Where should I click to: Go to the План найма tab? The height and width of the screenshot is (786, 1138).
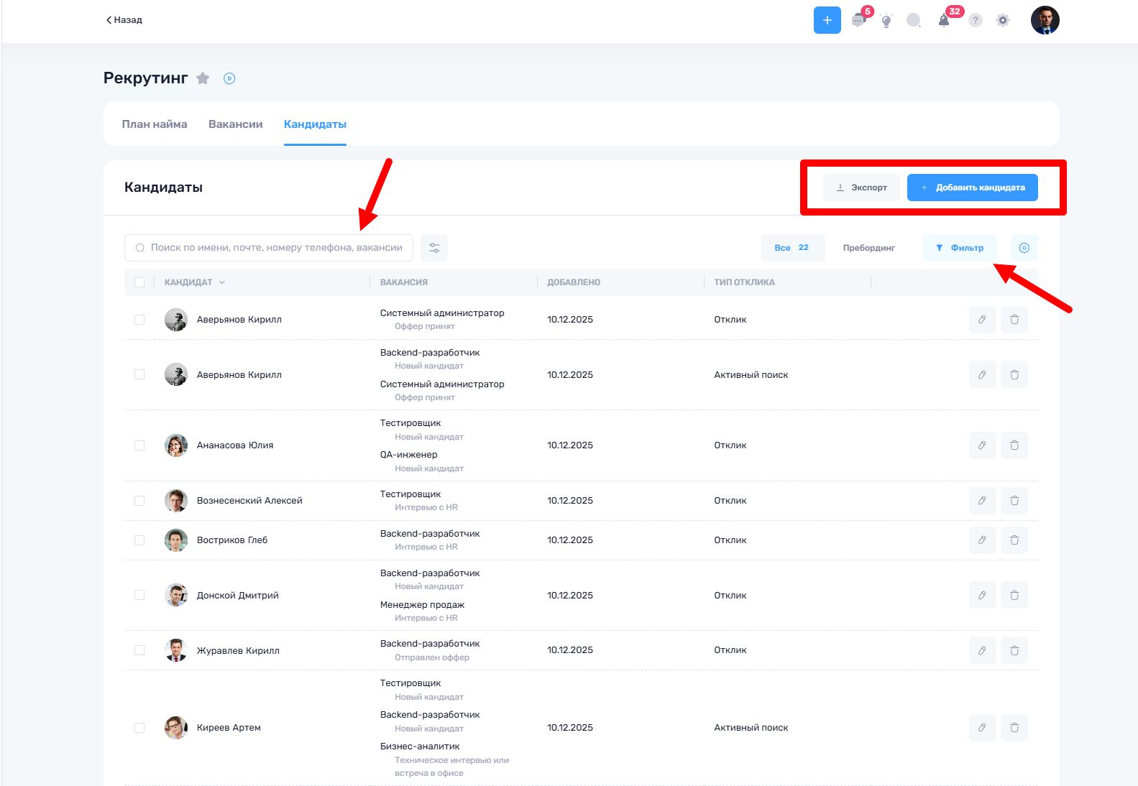155,124
